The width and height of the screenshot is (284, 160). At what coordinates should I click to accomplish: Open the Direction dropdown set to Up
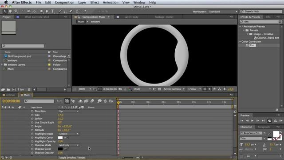(68, 111)
